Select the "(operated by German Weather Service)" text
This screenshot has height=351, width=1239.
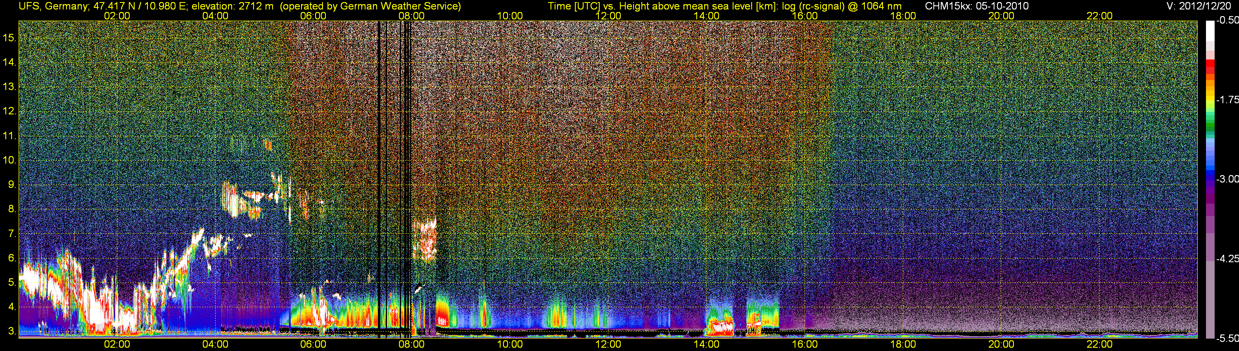(x=370, y=6)
